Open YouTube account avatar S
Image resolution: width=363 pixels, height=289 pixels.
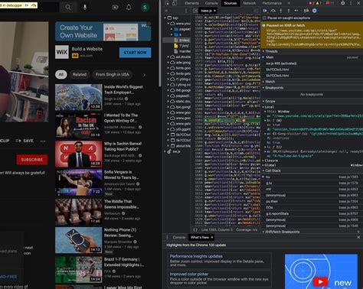click(x=145, y=7)
